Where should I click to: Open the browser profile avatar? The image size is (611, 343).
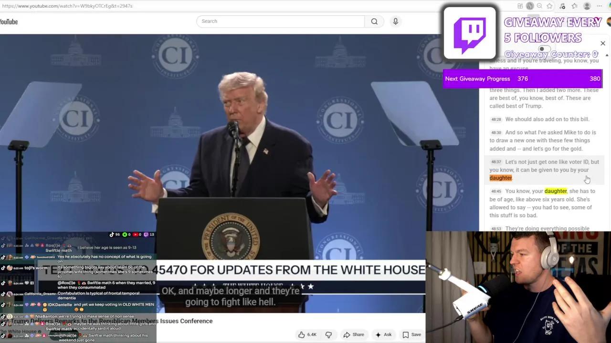click(587, 6)
